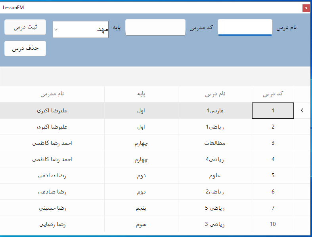Screen dimensions: 312x237
Task: Select the علوم lesson name cell
Action: coord(215,176)
